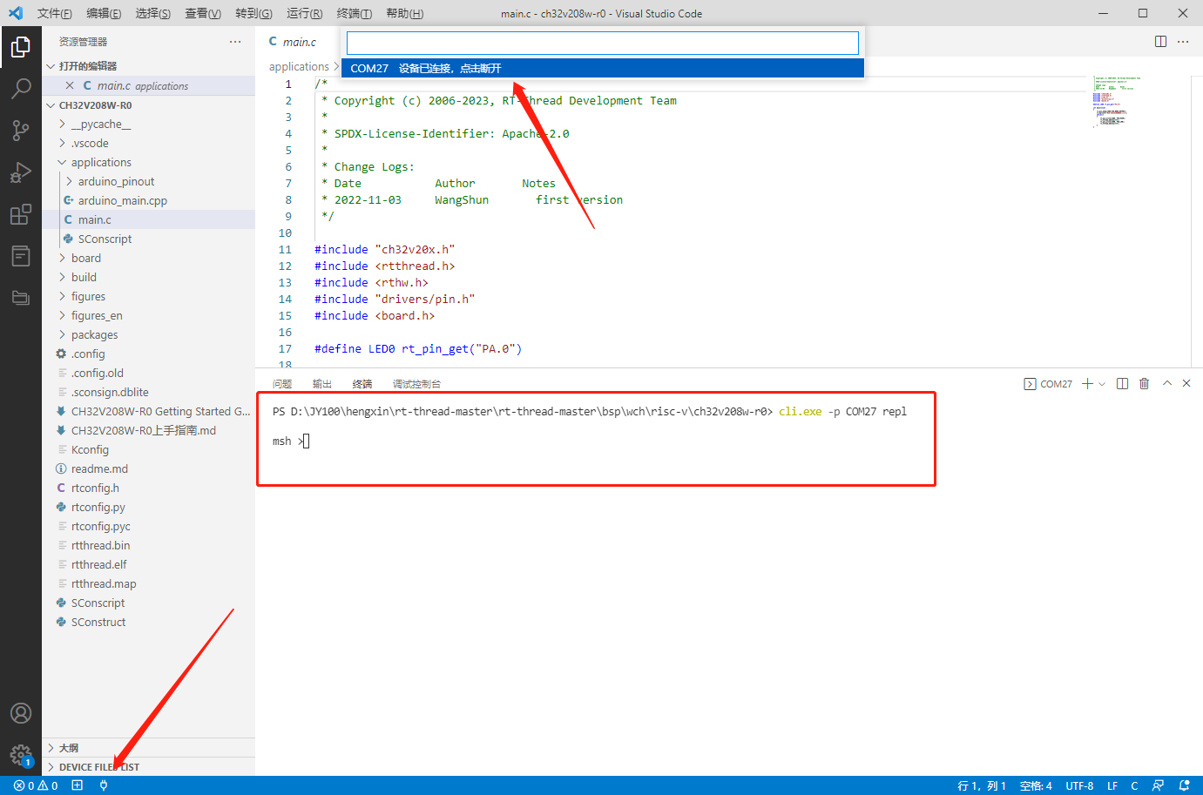Click line/column indicator 行 1, 列 1

[x=982, y=785]
